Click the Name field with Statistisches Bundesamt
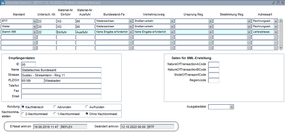The height and width of the screenshot is (132, 285). coord(61,70)
